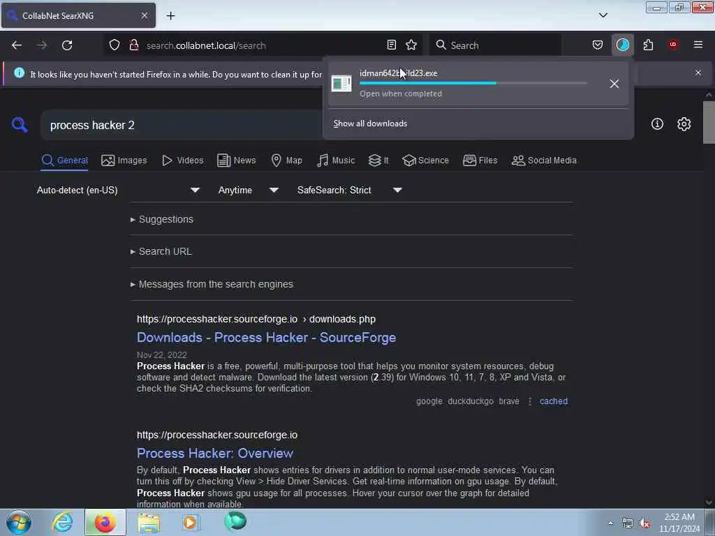Open the uBlock Origin extension icon
715x536 pixels.
pyautogui.click(x=673, y=45)
